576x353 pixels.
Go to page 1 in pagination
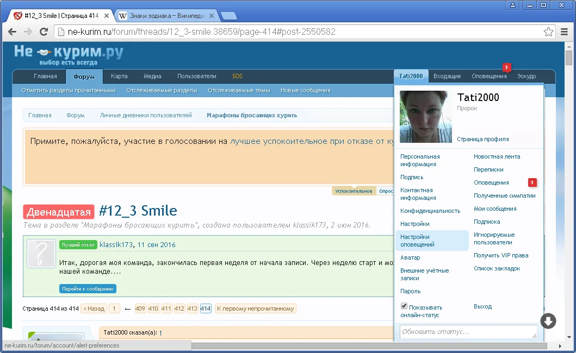114,308
